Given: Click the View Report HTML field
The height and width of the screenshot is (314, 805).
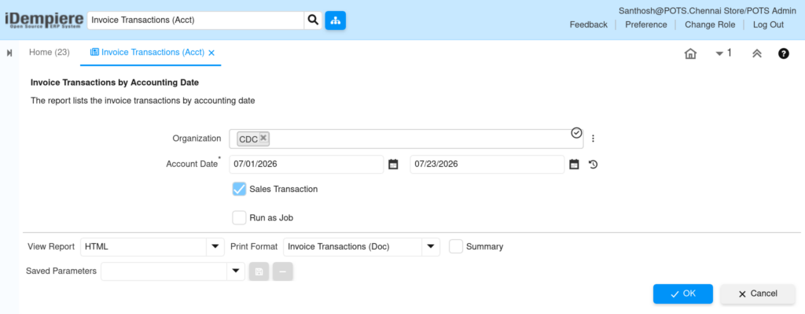Looking at the screenshot, I should 143,246.
